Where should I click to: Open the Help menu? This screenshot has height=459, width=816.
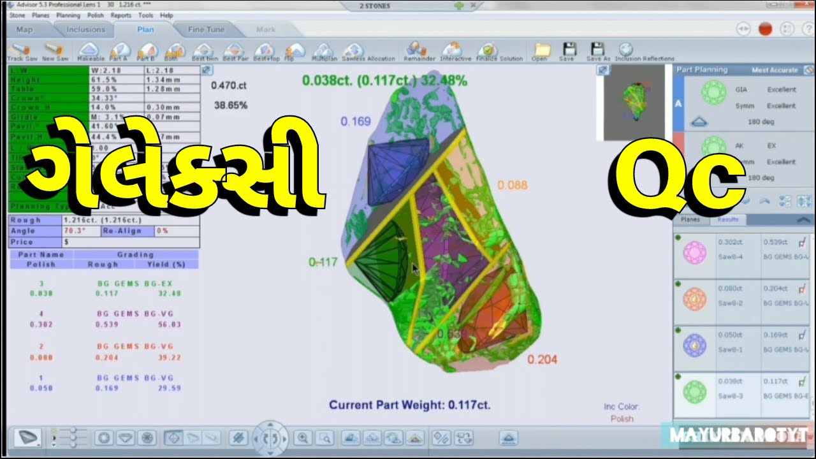point(166,15)
